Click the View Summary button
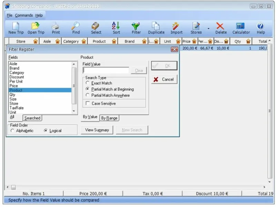Screen dimensions: 276x207 pyautogui.click(x=97, y=130)
